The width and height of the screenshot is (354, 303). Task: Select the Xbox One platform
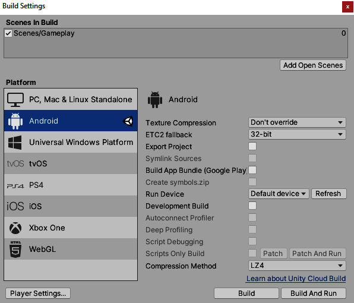(x=71, y=228)
